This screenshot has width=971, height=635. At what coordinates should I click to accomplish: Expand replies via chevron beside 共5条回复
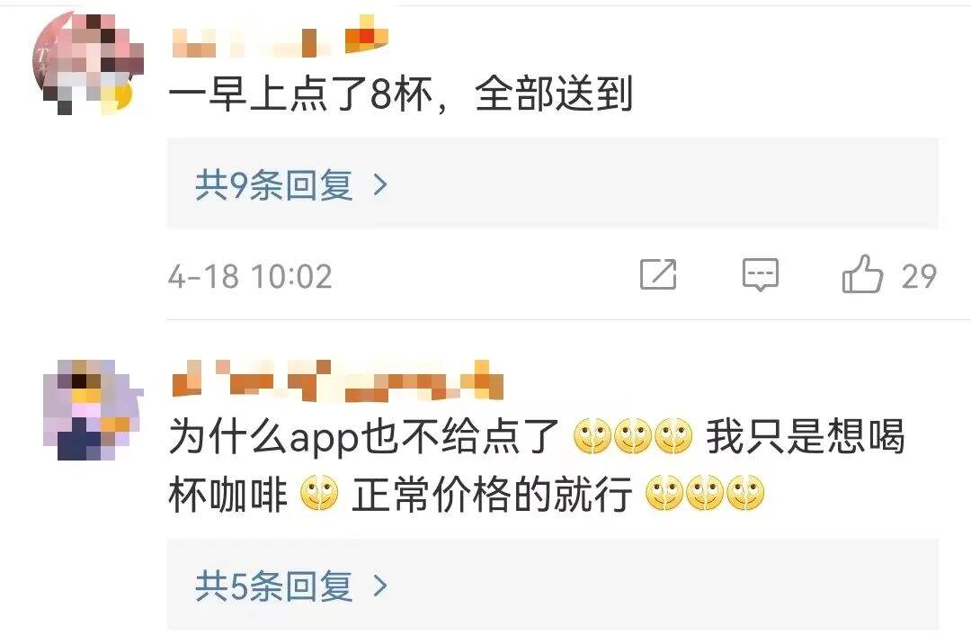point(380,586)
